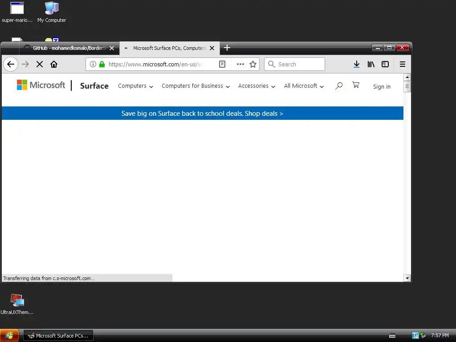456x342 pixels.
Task: Select the super-mario desktop icon
Action: pos(17,12)
